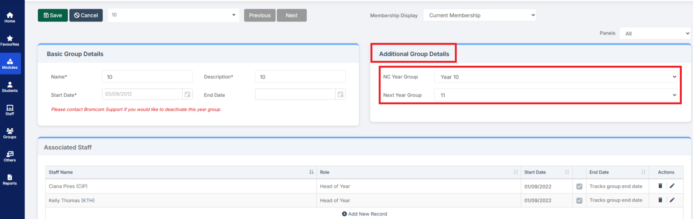Toggle Kelly Thomas tracks end date checkbox
Image resolution: width=693 pixels, height=219 pixels.
pos(580,201)
